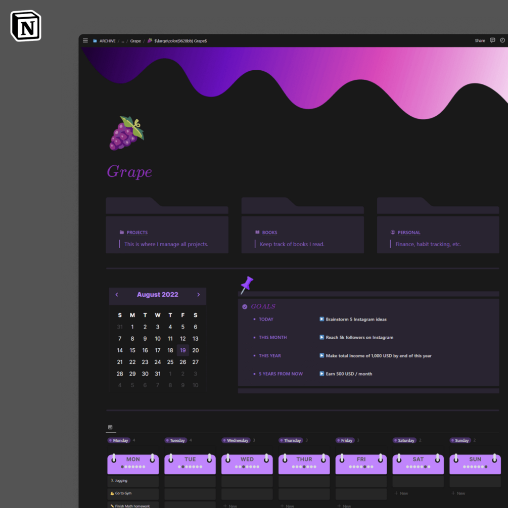The height and width of the screenshot is (508, 508).
Task: Go to previous month with the left chevron
Action: (117, 294)
